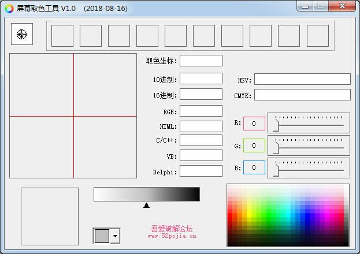Click the grayscale gradient bar
Image resolution: width=360 pixels, height=254 pixels.
pos(146,195)
